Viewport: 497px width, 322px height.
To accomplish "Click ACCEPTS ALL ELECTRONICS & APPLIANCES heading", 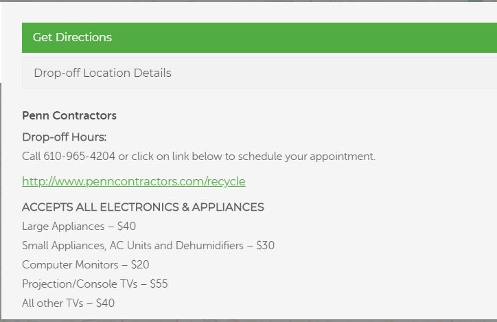I will click(x=143, y=207).
